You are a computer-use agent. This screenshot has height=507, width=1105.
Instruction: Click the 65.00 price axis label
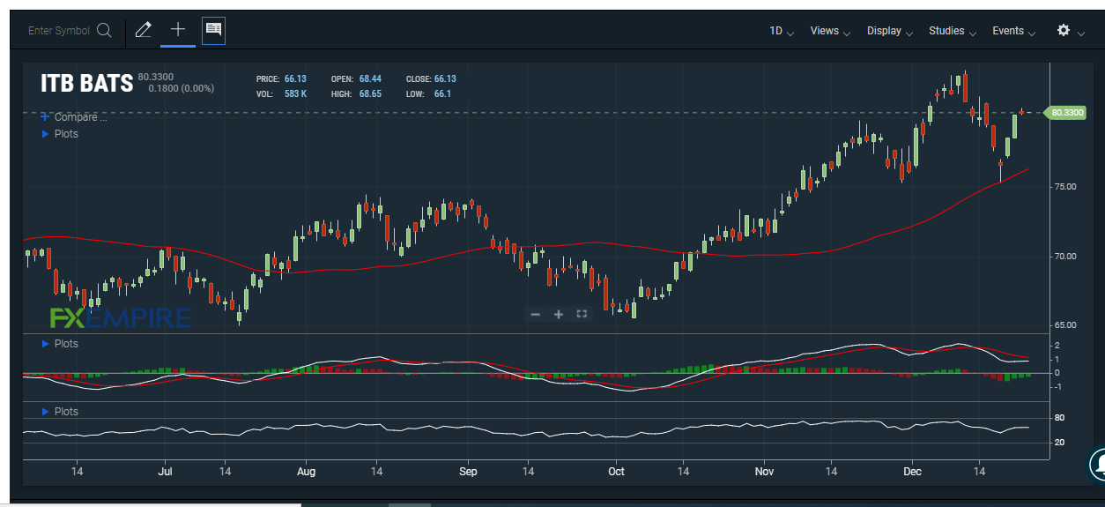tap(1064, 325)
